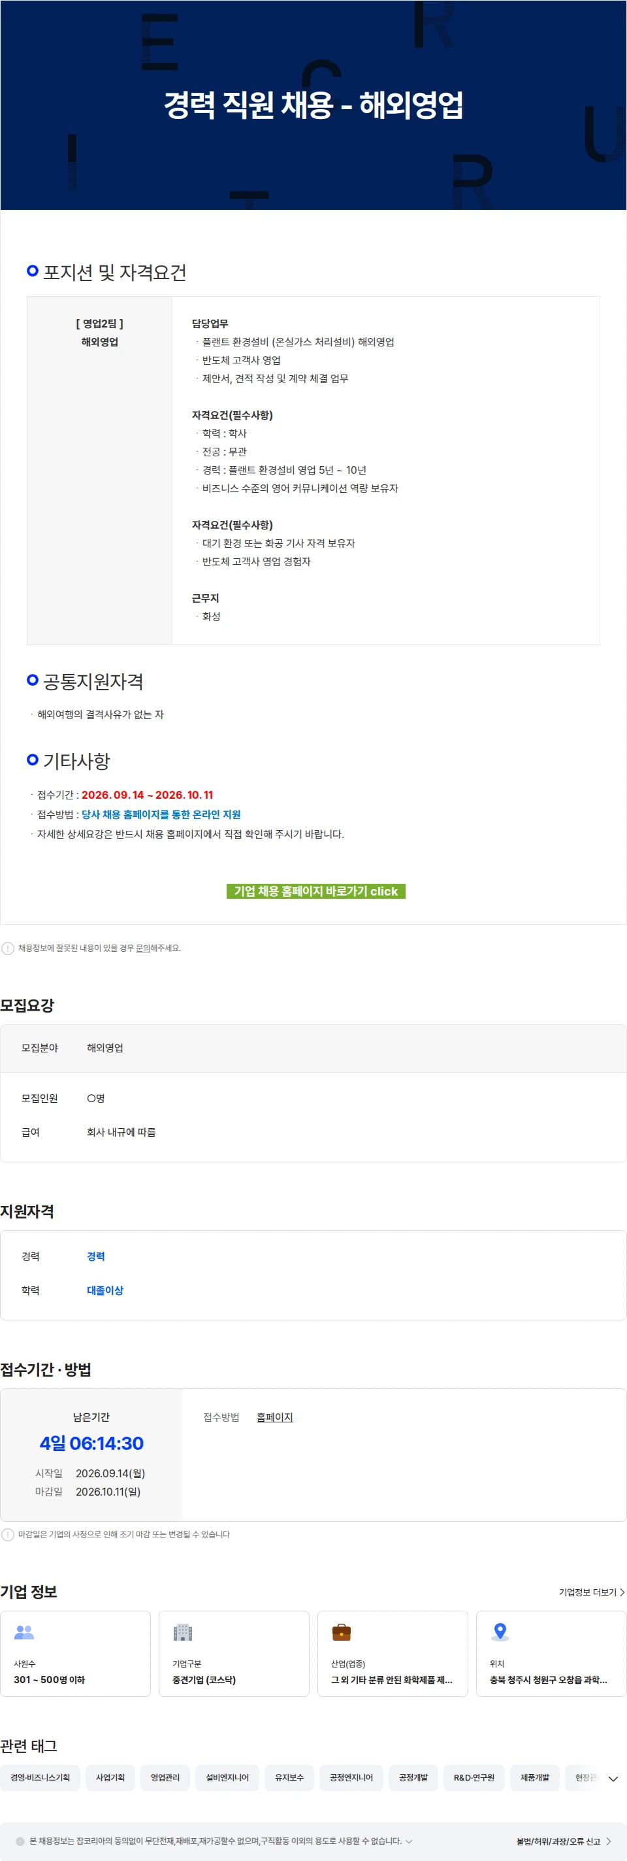627x1861 pixels.
Task: Click the 공통지원자격 heading
Action: click(93, 681)
